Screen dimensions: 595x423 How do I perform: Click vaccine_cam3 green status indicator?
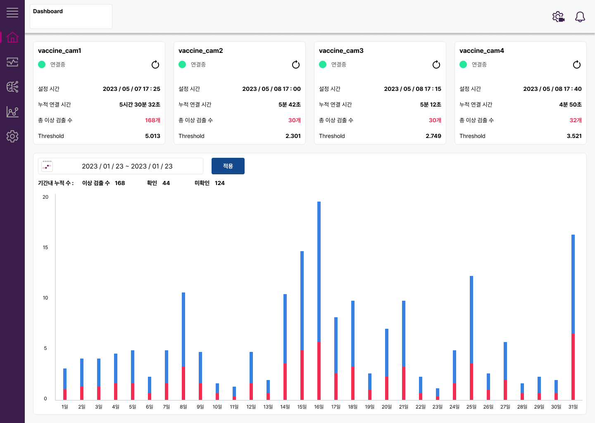[x=323, y=64]
